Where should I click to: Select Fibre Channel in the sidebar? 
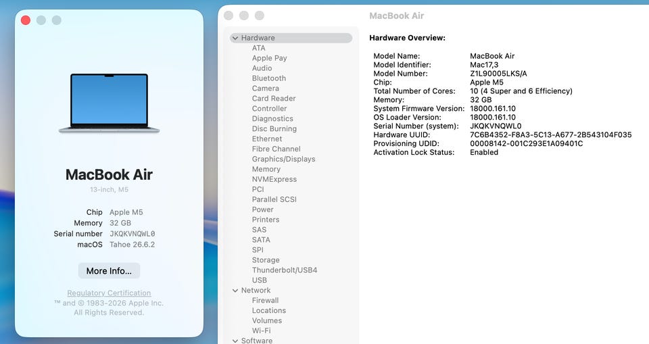(x=276, y=149)
